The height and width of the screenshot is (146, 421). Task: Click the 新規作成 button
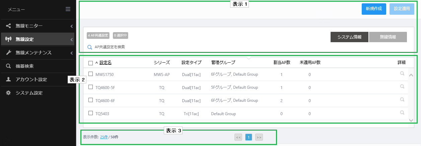374,9
